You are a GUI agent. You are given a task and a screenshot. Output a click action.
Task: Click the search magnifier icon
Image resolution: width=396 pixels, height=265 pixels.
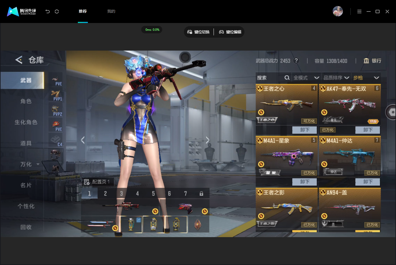(287, 78)
